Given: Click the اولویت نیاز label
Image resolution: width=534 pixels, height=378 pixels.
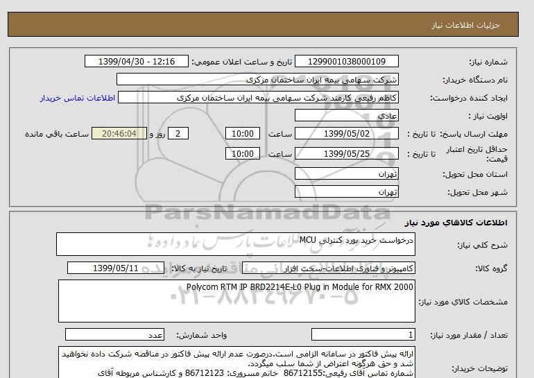Looking at the screenshot, I should [x=488, y=116].
